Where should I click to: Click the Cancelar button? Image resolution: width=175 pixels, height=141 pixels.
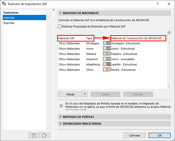(135, 135)
